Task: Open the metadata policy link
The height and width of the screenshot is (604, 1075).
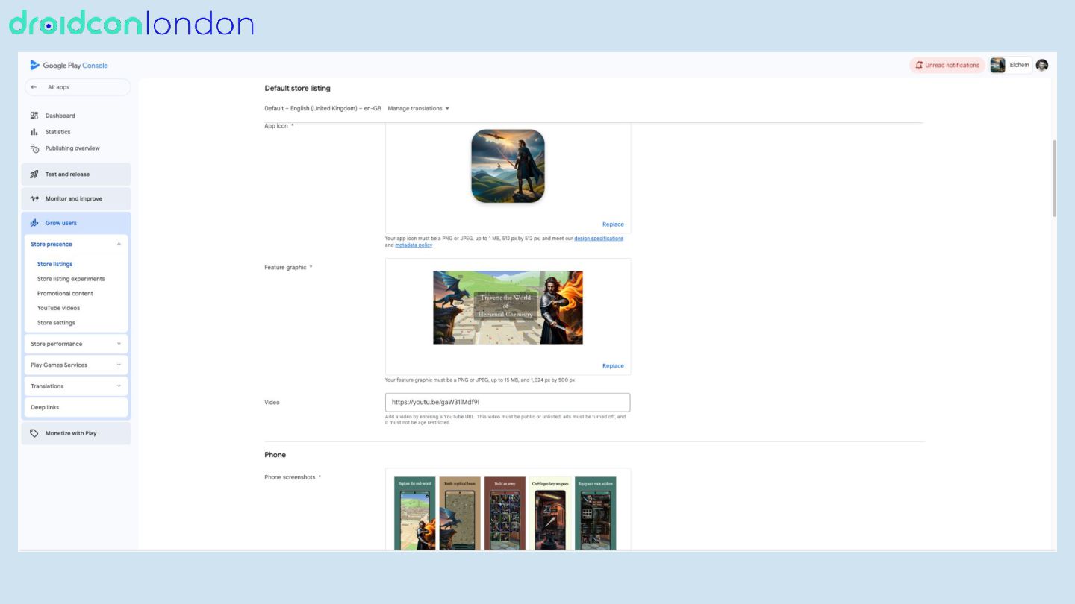Action: tap(414, 245)
